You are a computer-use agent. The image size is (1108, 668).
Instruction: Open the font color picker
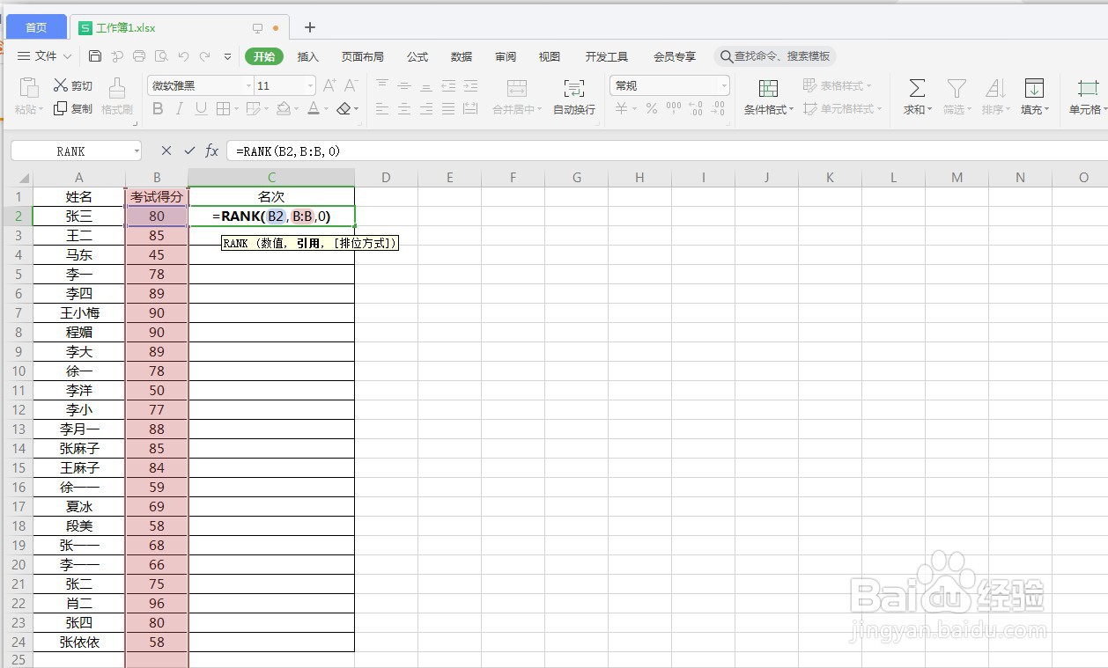tap(314, 108)
